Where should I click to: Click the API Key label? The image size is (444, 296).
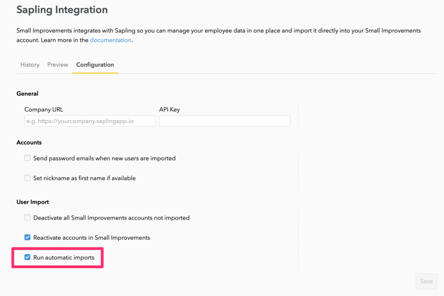click(170, 110)
